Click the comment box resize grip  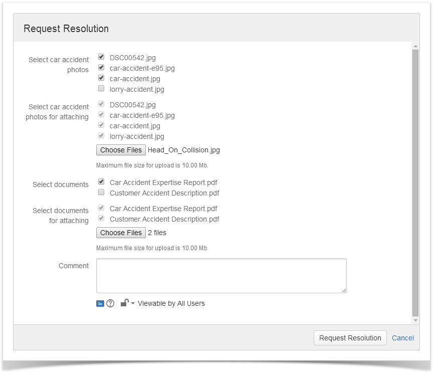pos(344,290)
